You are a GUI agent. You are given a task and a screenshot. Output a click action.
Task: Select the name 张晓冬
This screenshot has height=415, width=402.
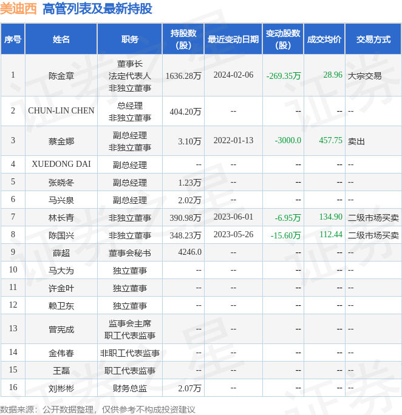tap(61, 183)
